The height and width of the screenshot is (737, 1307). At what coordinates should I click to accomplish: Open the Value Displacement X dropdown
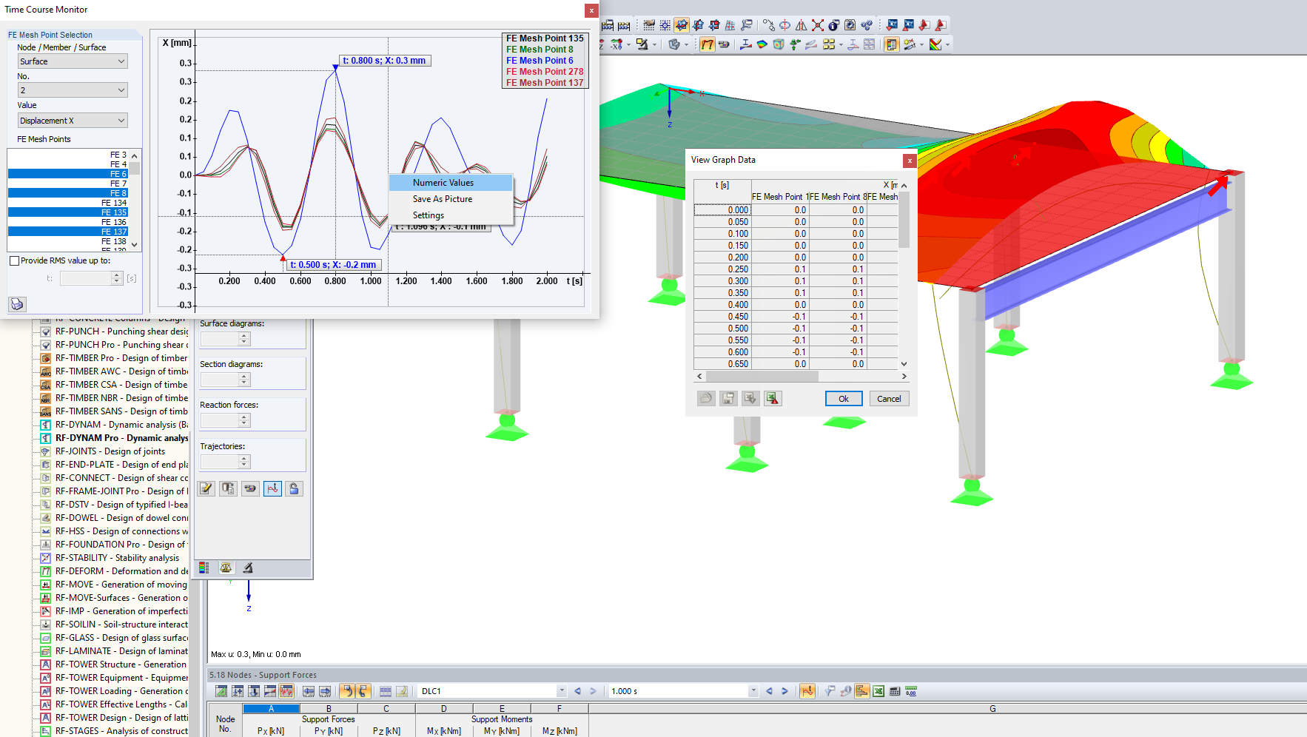73,121
